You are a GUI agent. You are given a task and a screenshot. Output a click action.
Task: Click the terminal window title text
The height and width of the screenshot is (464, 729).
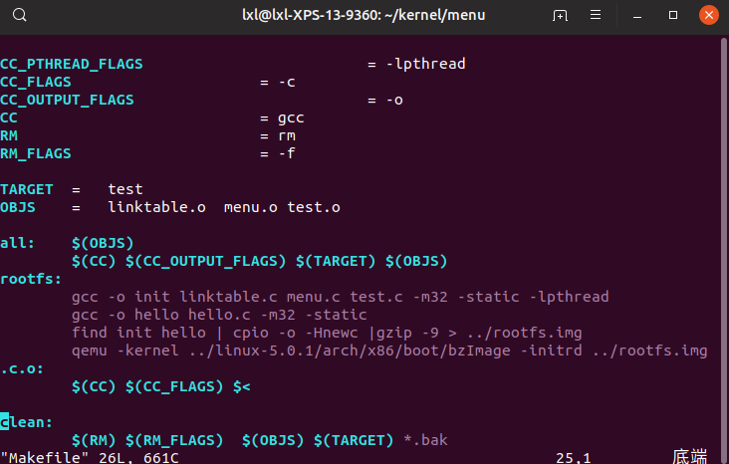point(363,15)
